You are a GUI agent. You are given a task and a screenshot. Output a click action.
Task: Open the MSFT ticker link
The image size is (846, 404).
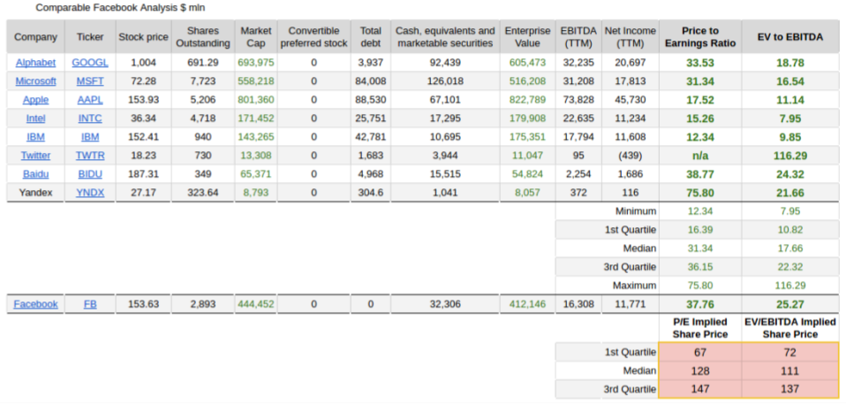click(x=90, y=81)
